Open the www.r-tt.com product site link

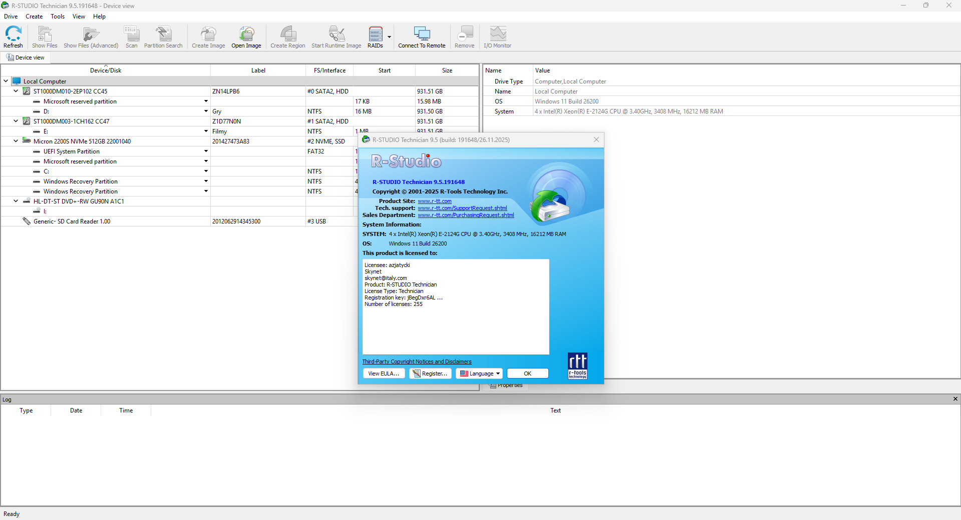coord(434,201)
